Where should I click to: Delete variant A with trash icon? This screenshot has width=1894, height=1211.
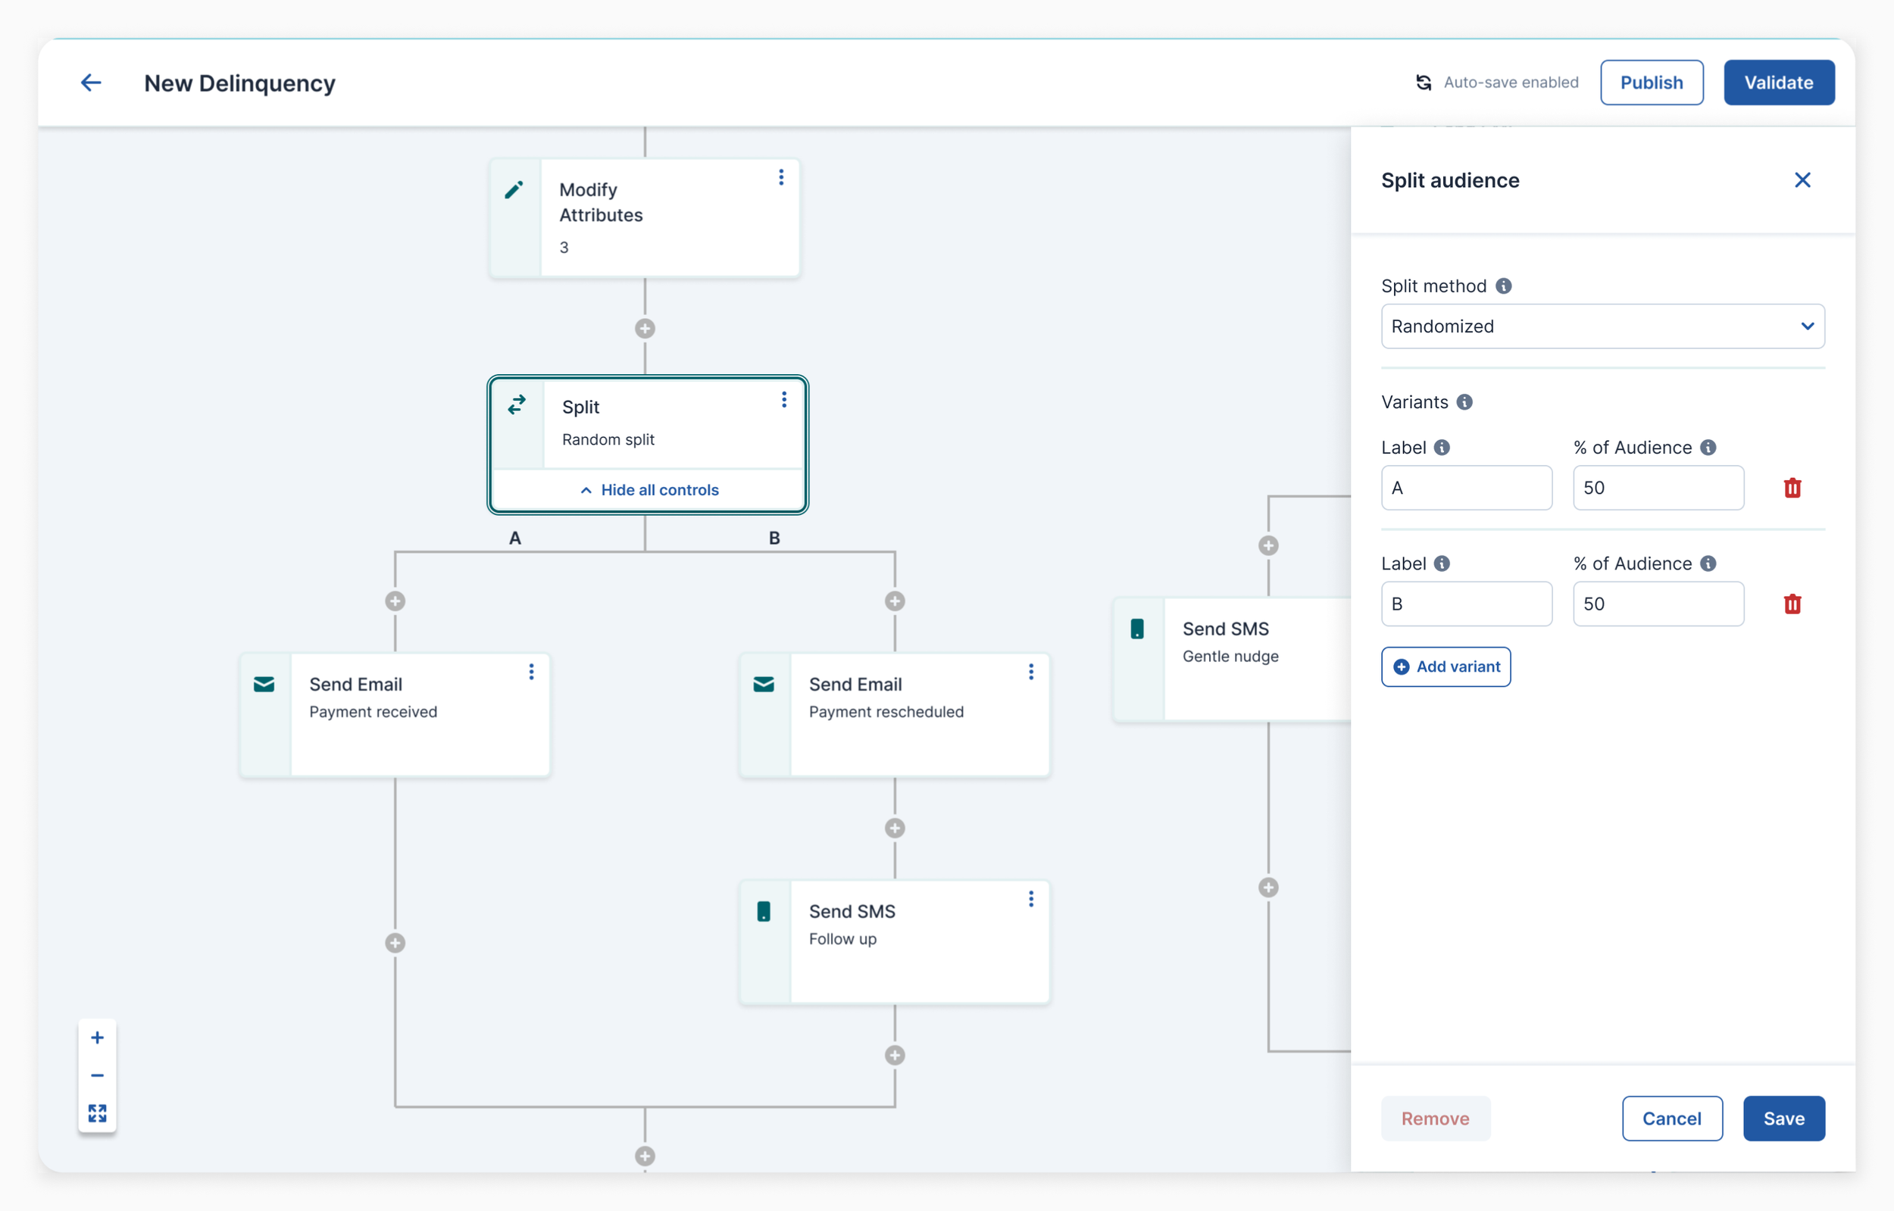[1792, 488]
